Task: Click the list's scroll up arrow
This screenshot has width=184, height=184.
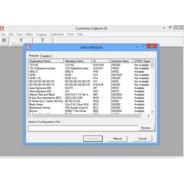Action: [x=152, y=61]
